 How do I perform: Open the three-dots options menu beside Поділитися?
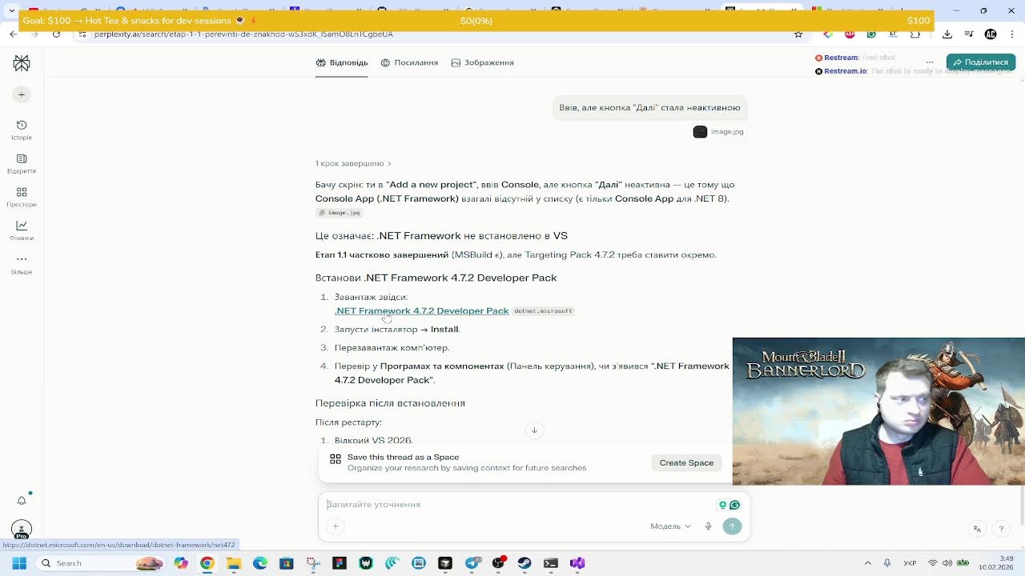point(930,62)
